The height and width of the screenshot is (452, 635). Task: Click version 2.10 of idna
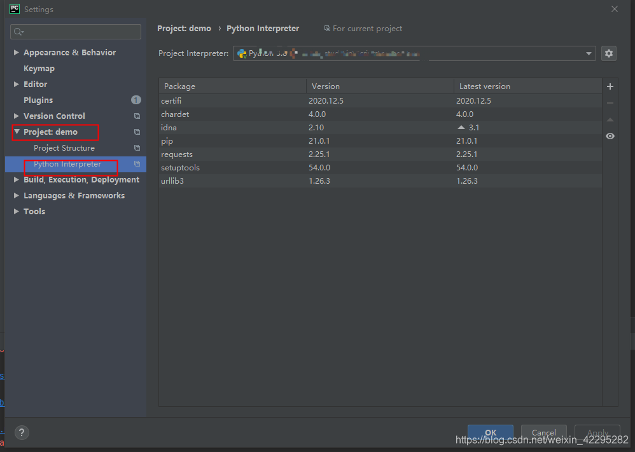tap(316, 128)
